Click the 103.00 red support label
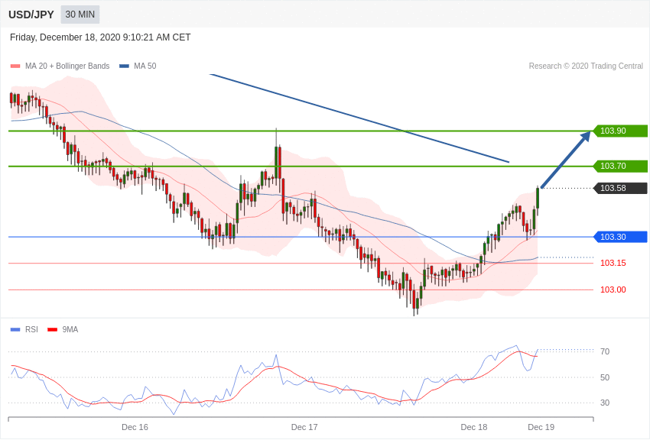650x440 pixels. click(613, 290)
